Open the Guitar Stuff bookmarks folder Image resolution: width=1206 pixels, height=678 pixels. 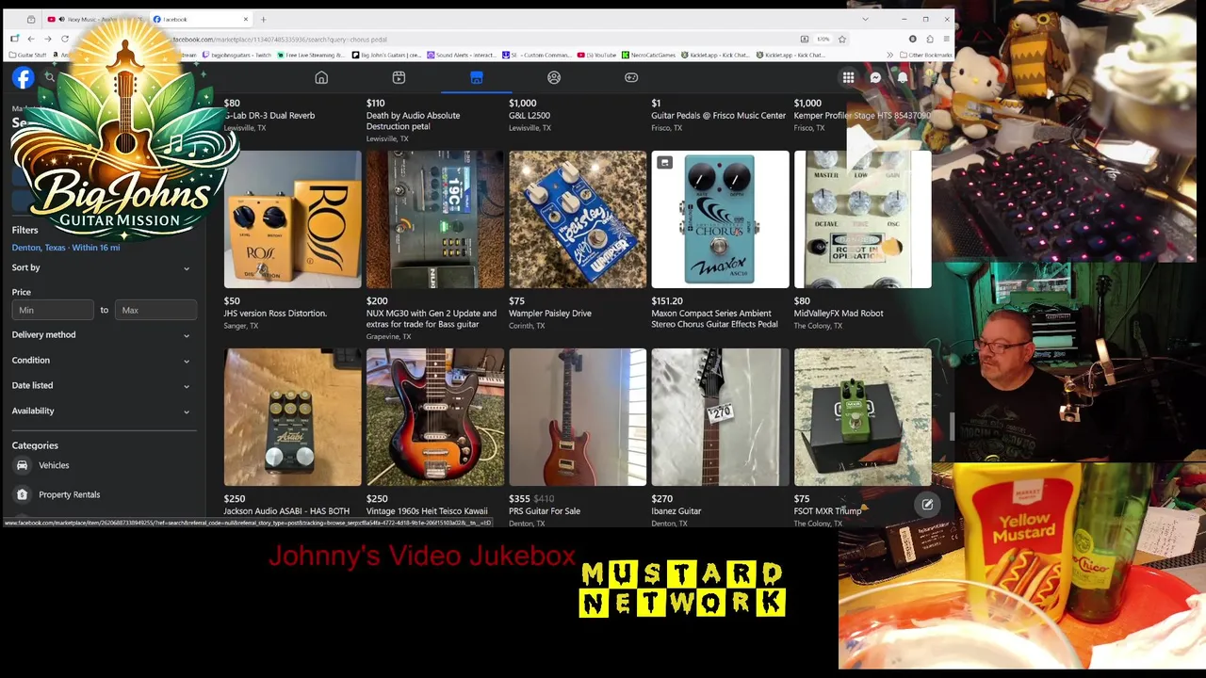[27, 55]
